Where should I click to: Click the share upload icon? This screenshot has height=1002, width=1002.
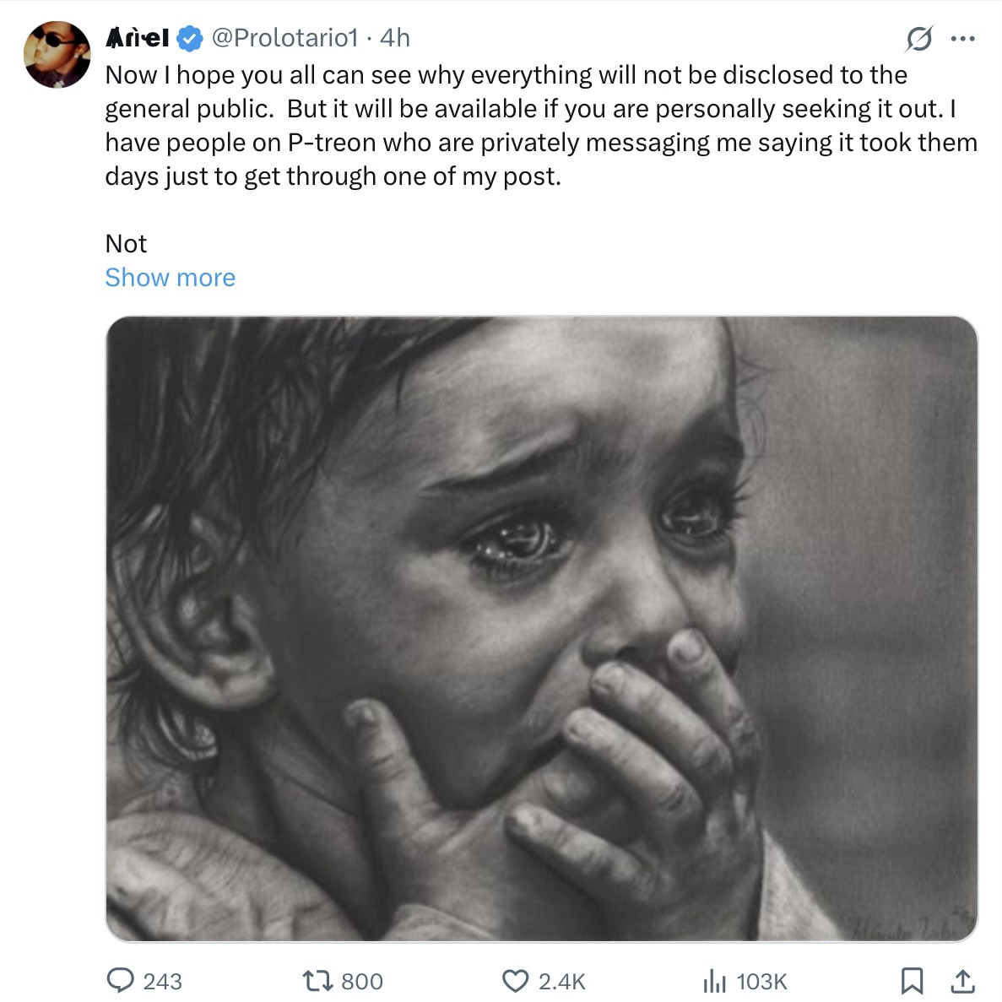(962, 980)
